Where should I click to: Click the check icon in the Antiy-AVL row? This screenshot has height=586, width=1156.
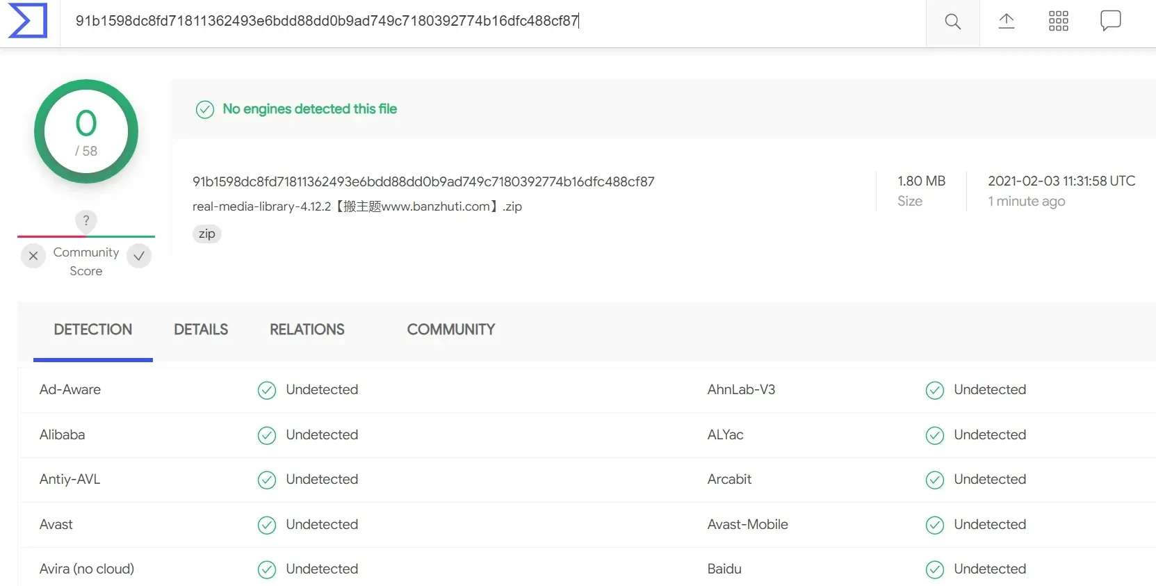267,480
